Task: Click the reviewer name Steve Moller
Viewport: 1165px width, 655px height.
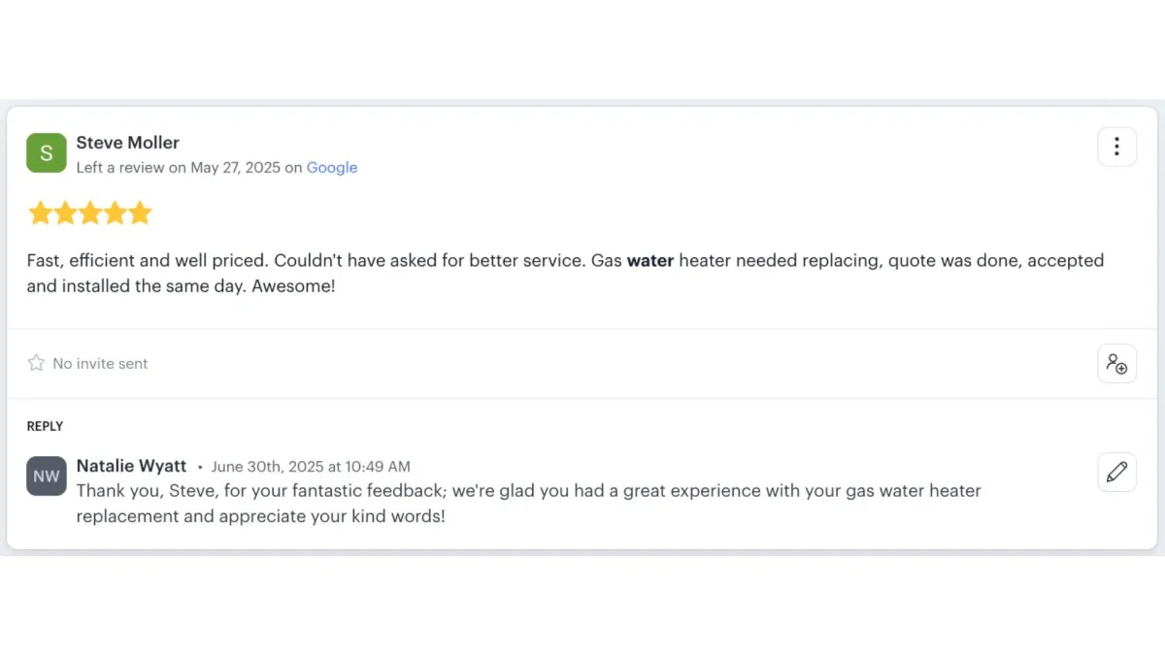Action: click(128, 143)
